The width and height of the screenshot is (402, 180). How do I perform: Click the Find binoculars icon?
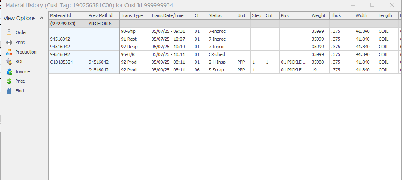pyautogui.click(x=9, y=91)
